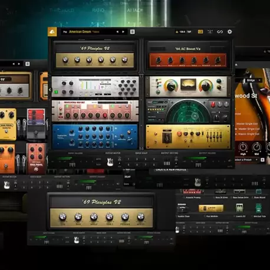
Task: Select the pink rack effect unit
Action: (95, 111)
